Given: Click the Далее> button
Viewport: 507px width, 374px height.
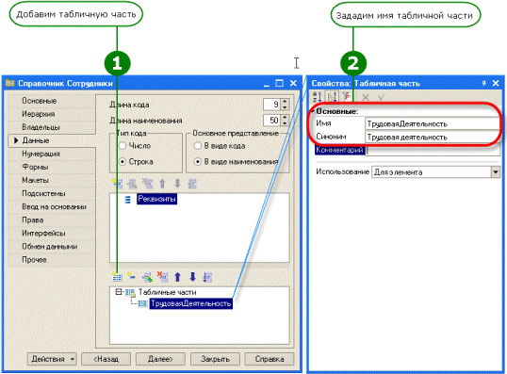Looking at the screenshot, I should (x=160, y=359).
